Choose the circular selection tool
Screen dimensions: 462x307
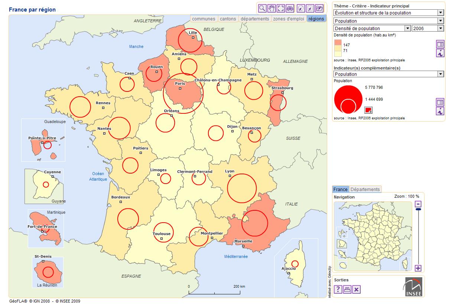pos(301,8)
